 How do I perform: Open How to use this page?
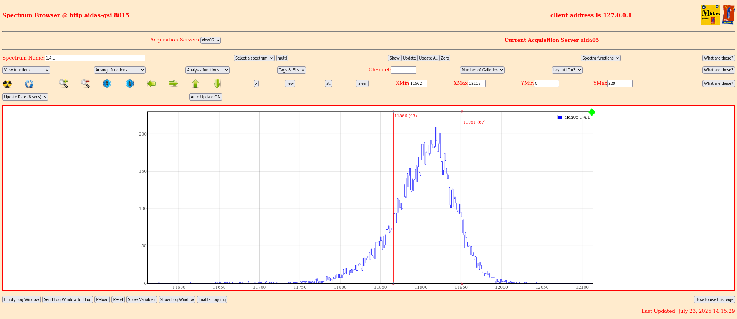coord(714,299)
